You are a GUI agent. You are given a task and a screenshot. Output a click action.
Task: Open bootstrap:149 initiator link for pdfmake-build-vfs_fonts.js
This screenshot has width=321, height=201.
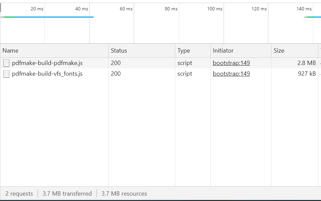click(x=231, y=74)
